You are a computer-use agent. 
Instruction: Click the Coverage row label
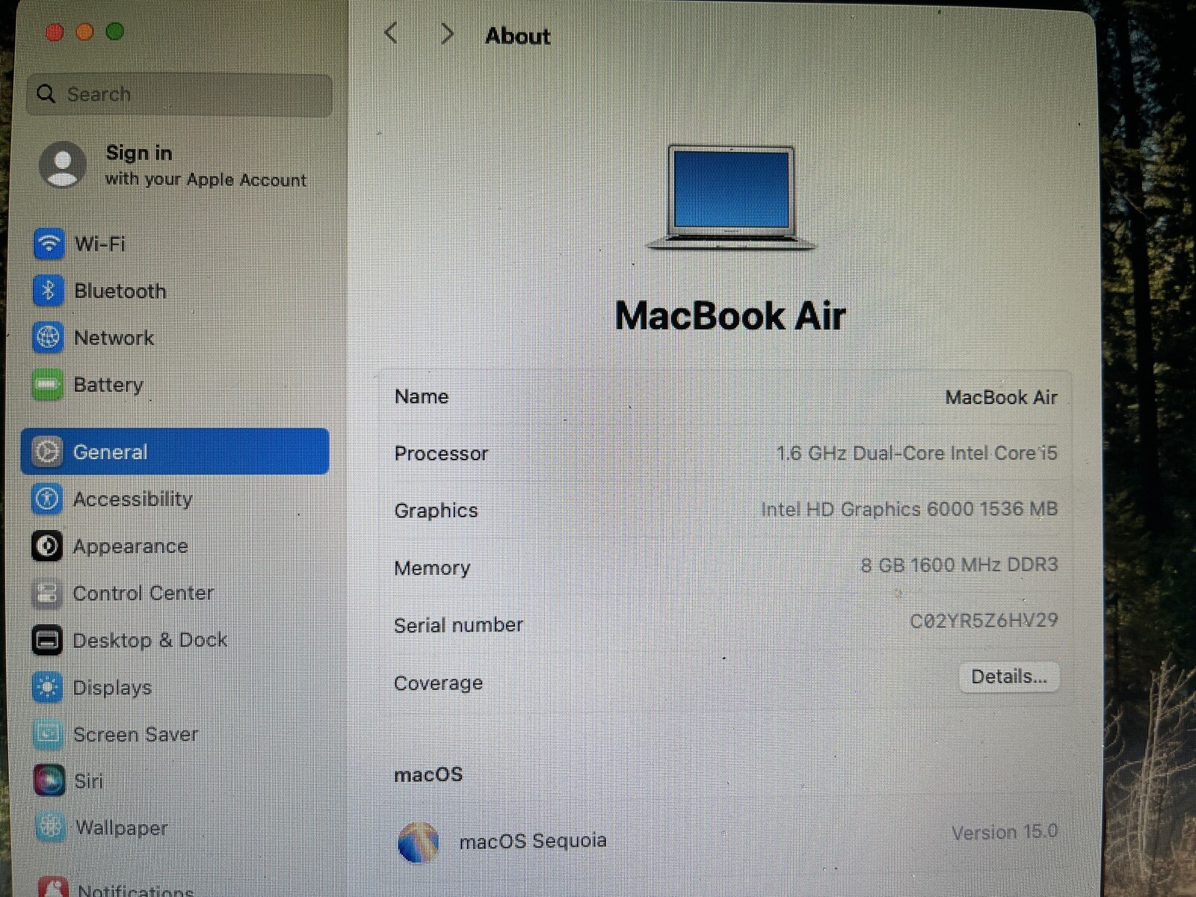(x=438, y=683)
